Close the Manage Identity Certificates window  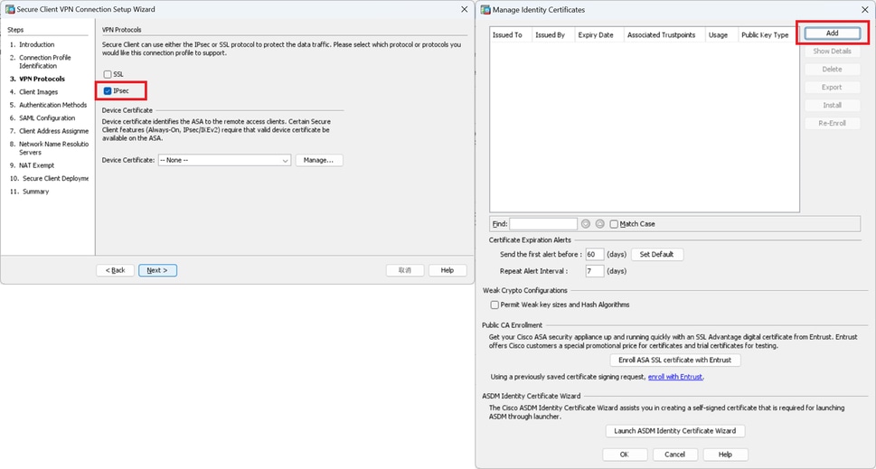coord(865,10)
